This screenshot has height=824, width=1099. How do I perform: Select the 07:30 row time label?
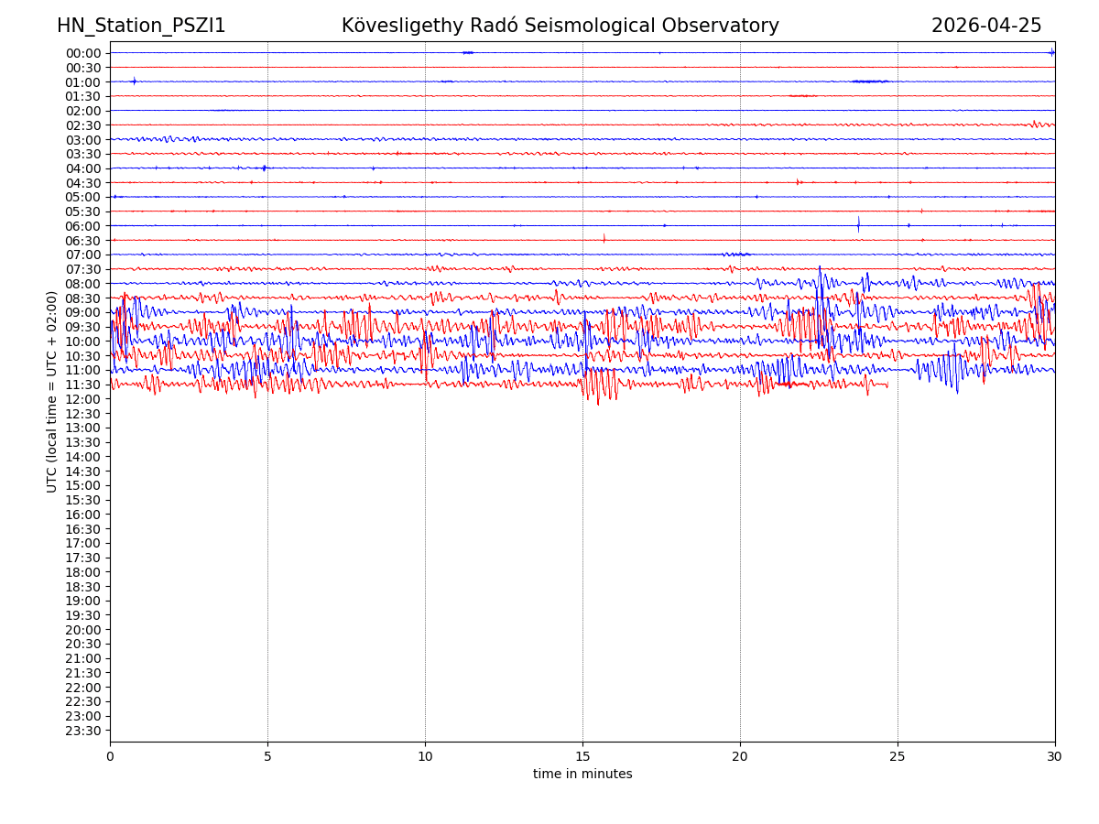[83, 269]
